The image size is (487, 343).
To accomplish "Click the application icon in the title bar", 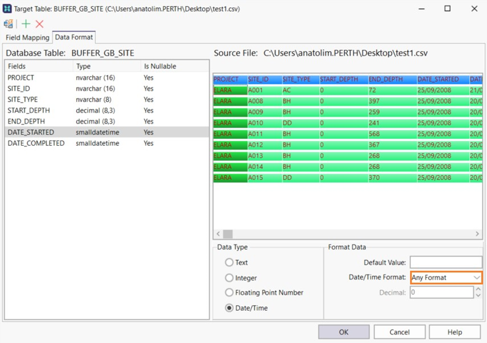I will [x=7, y=8].
